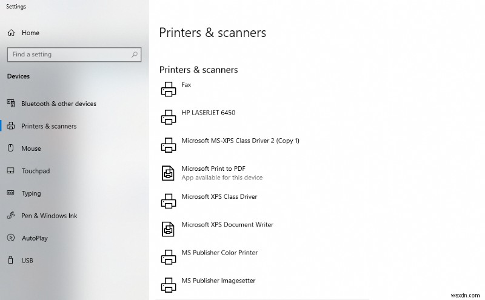This screenshot has width=485, height=300.
Task: Click the HP LASERJET 6450 printer icon
Action: click(x=169, y=117)
